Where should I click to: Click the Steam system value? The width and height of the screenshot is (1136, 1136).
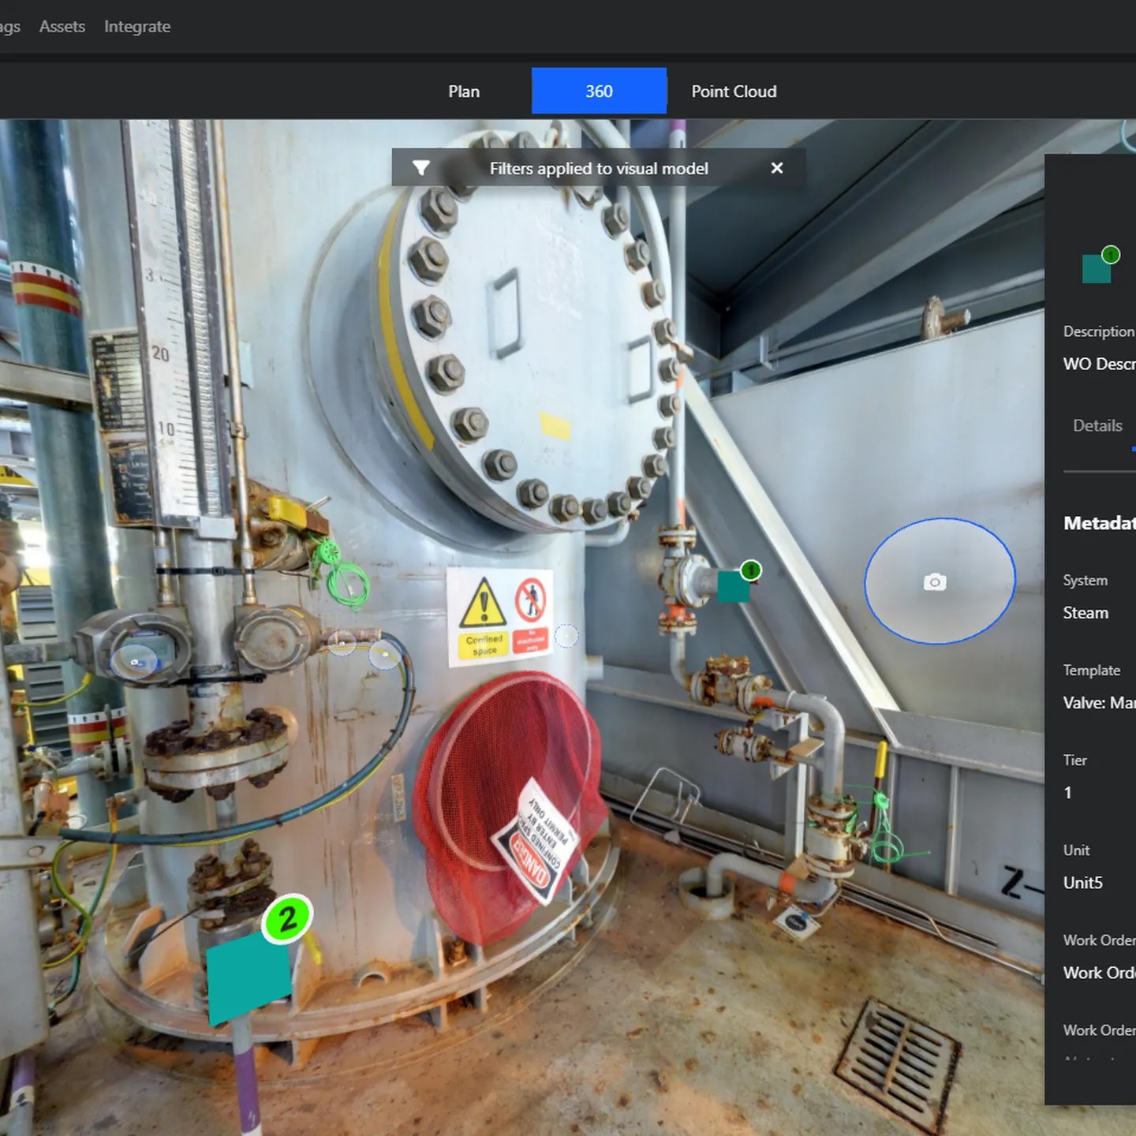tap(1086, 613)
